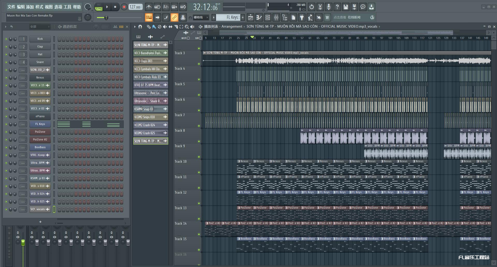Open the help question mark icon

pyautogui.click(x=337, y=7)
